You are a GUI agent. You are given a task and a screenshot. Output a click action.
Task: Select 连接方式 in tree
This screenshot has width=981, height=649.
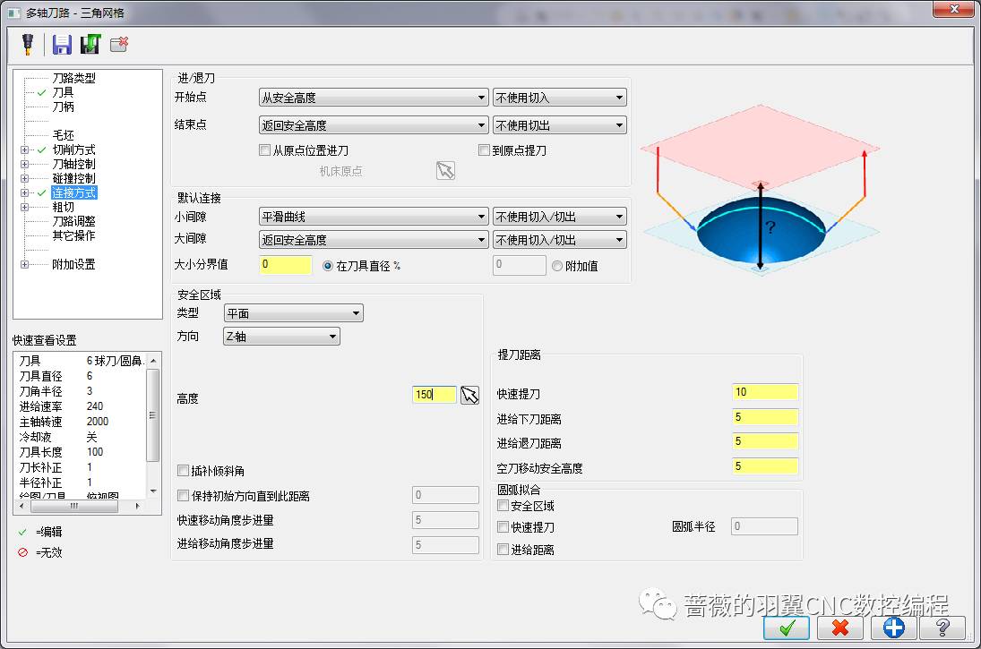point(73,192)
